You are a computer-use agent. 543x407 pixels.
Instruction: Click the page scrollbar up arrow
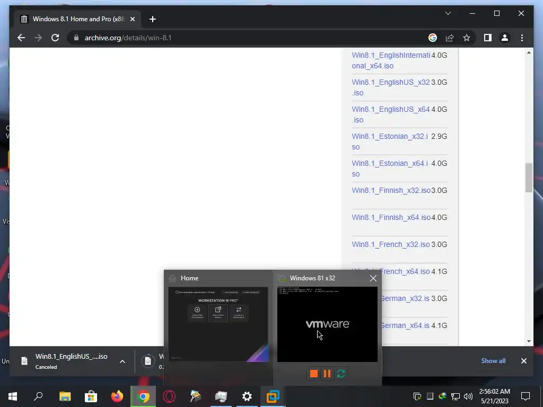click(x=529, y=52)
